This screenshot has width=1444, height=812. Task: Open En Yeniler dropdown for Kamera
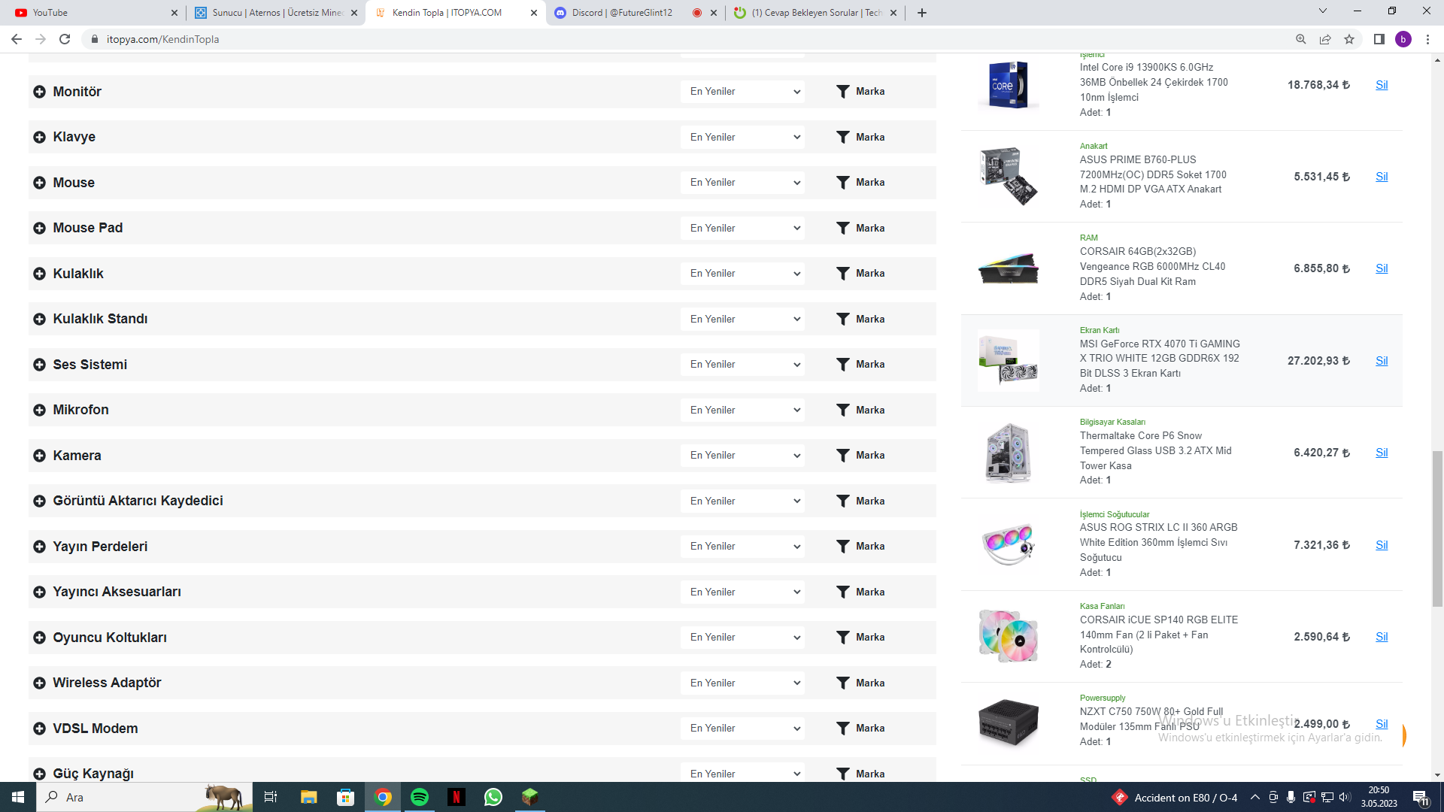743,456
